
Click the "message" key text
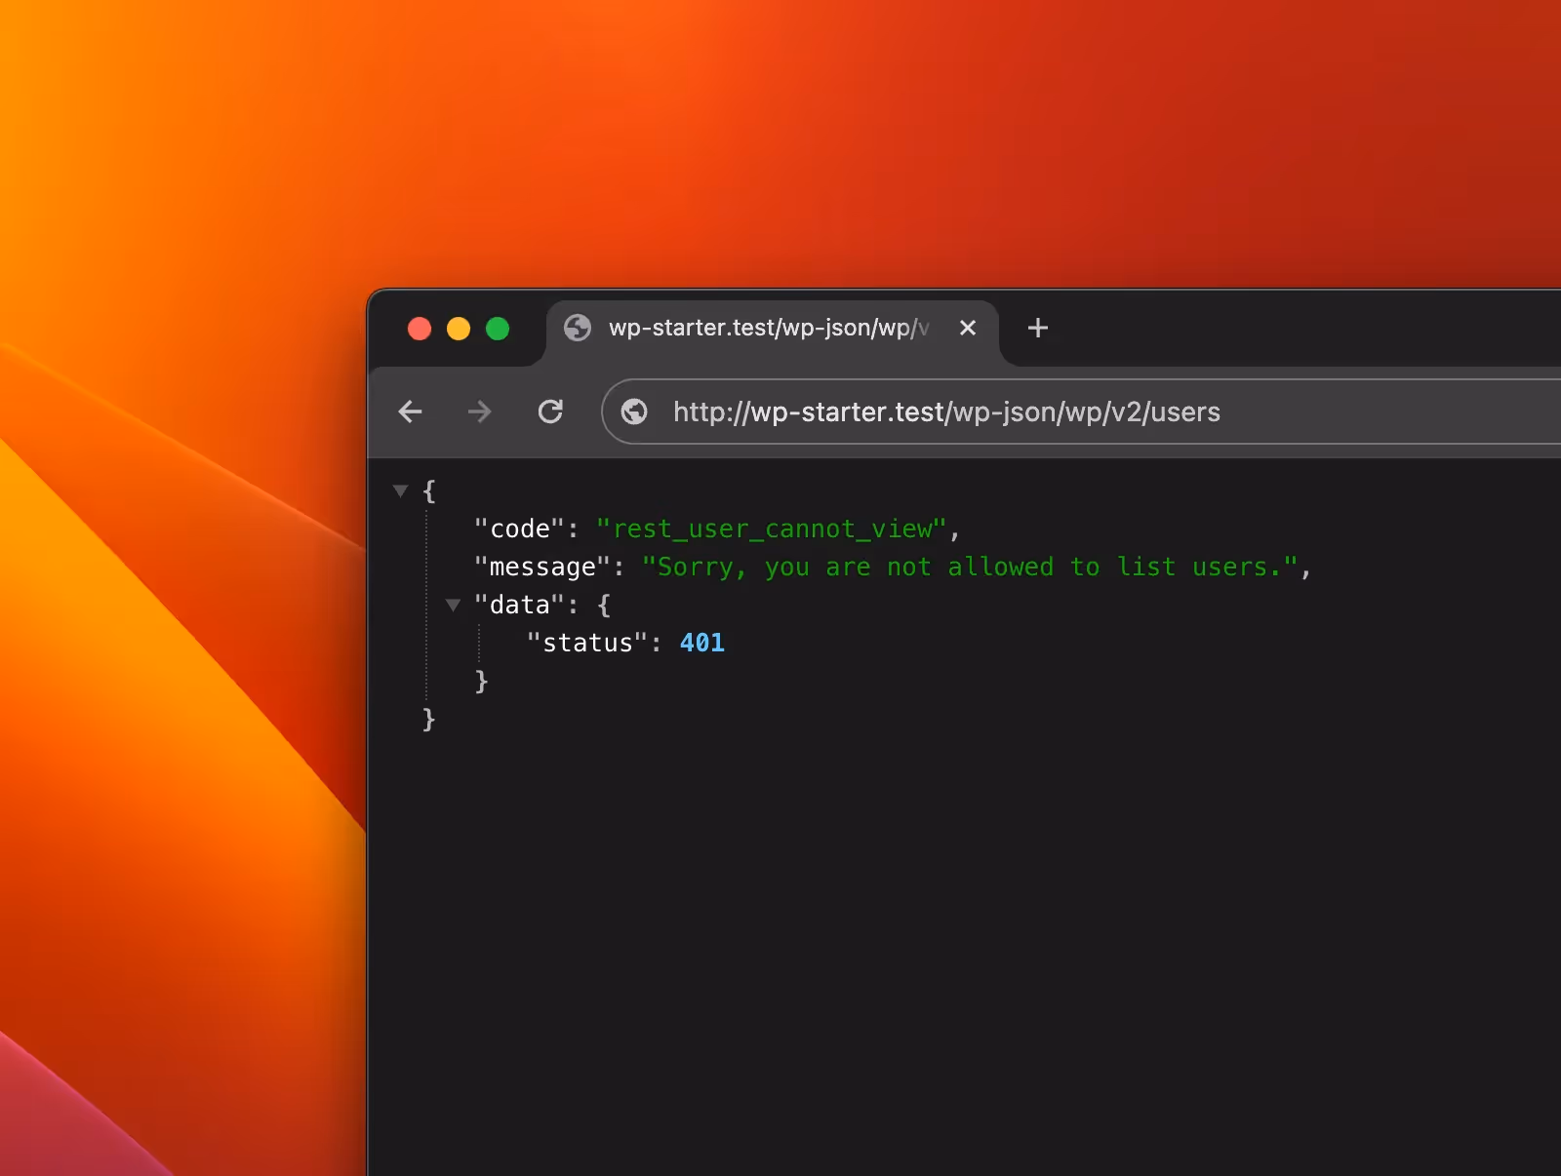pos(542,567)
